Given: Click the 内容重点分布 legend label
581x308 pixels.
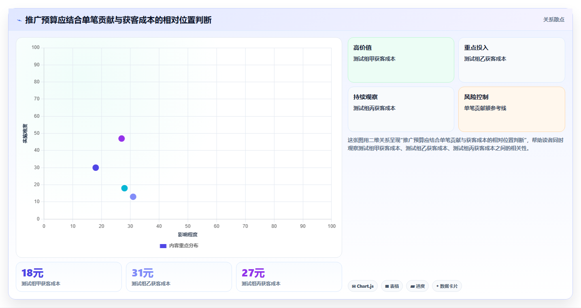Looking at the screenshot, I should pyautogui.click(x=183, y=246).
